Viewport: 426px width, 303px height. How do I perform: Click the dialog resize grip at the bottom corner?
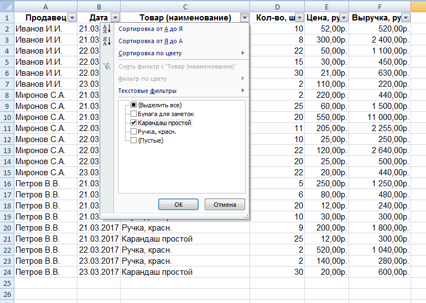tap(246, 216)
